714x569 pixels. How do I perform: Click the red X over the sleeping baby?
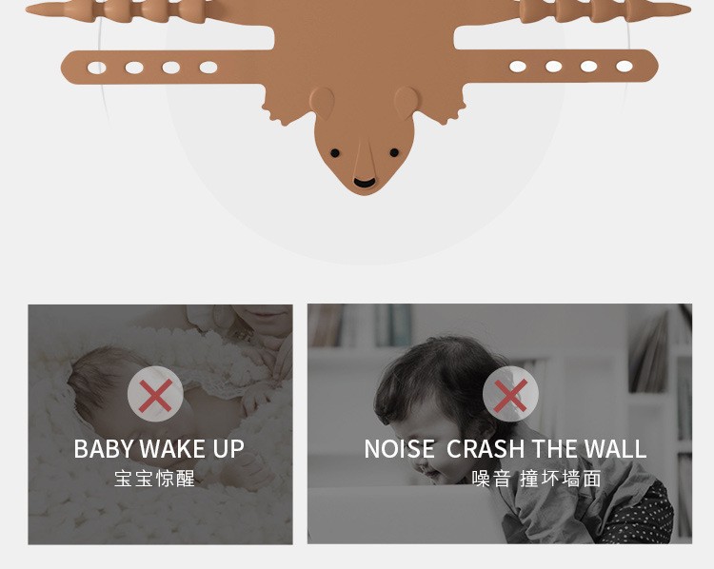[155, 394]
